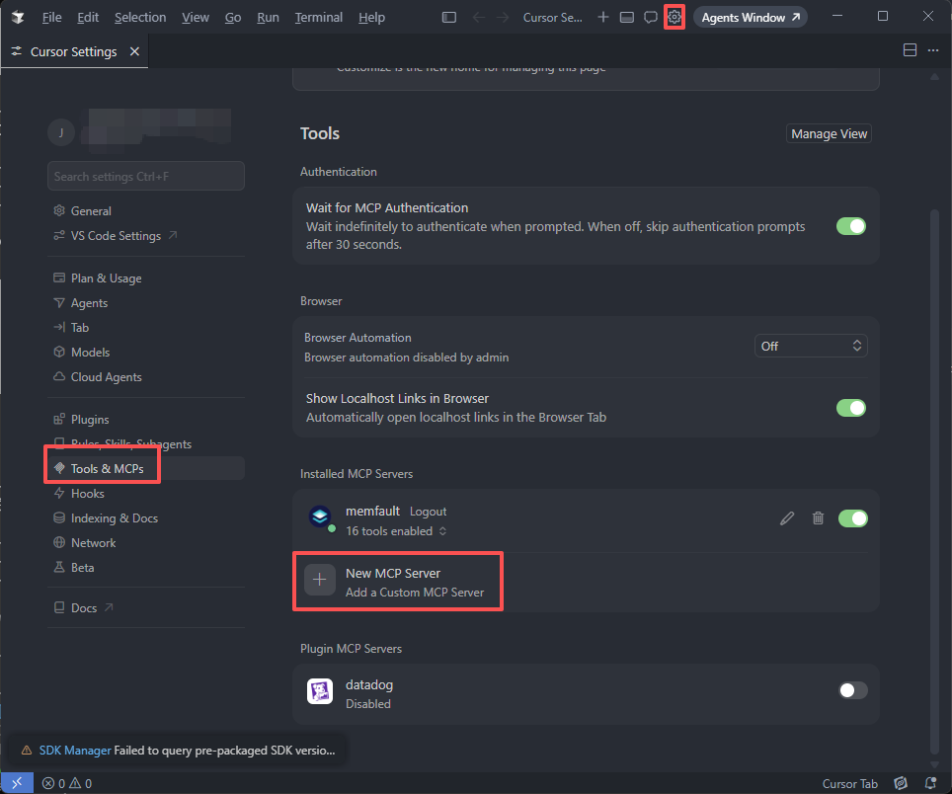Toggle Wait for MCP Authentication switch

pyautogui.click(x=850, y=226)
